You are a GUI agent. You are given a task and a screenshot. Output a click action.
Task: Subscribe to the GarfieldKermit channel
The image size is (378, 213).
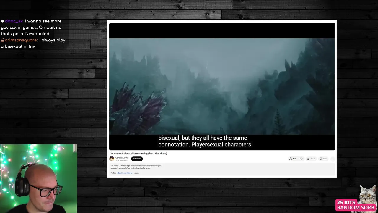tap(137, 159)
